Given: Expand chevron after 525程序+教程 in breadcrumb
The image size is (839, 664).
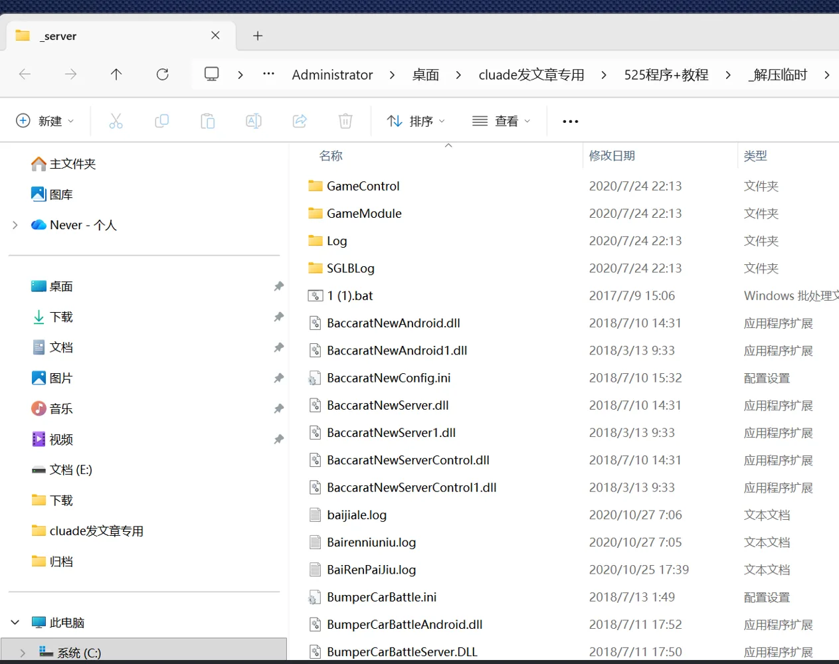Looking at the screenshot, I should click(728, 75).
